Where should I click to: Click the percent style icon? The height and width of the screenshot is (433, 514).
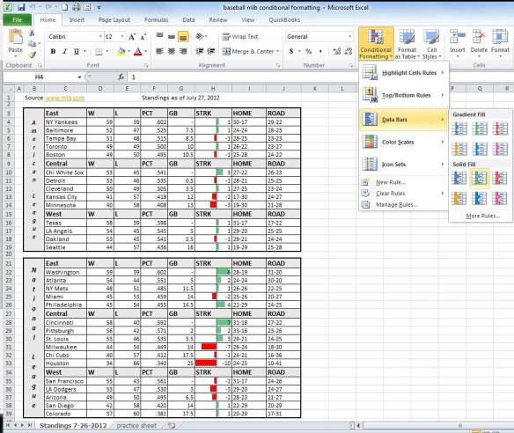(x=308, y=51)
